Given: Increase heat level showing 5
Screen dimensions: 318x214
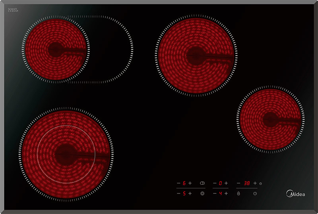Looking at the screenshot, I should (x=190, y=193).
